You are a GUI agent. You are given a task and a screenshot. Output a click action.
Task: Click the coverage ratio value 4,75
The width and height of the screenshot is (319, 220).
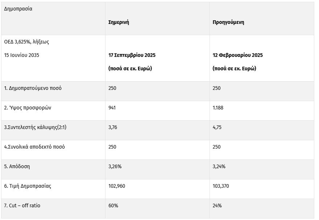pyautogui.click(x=217, y=127)
